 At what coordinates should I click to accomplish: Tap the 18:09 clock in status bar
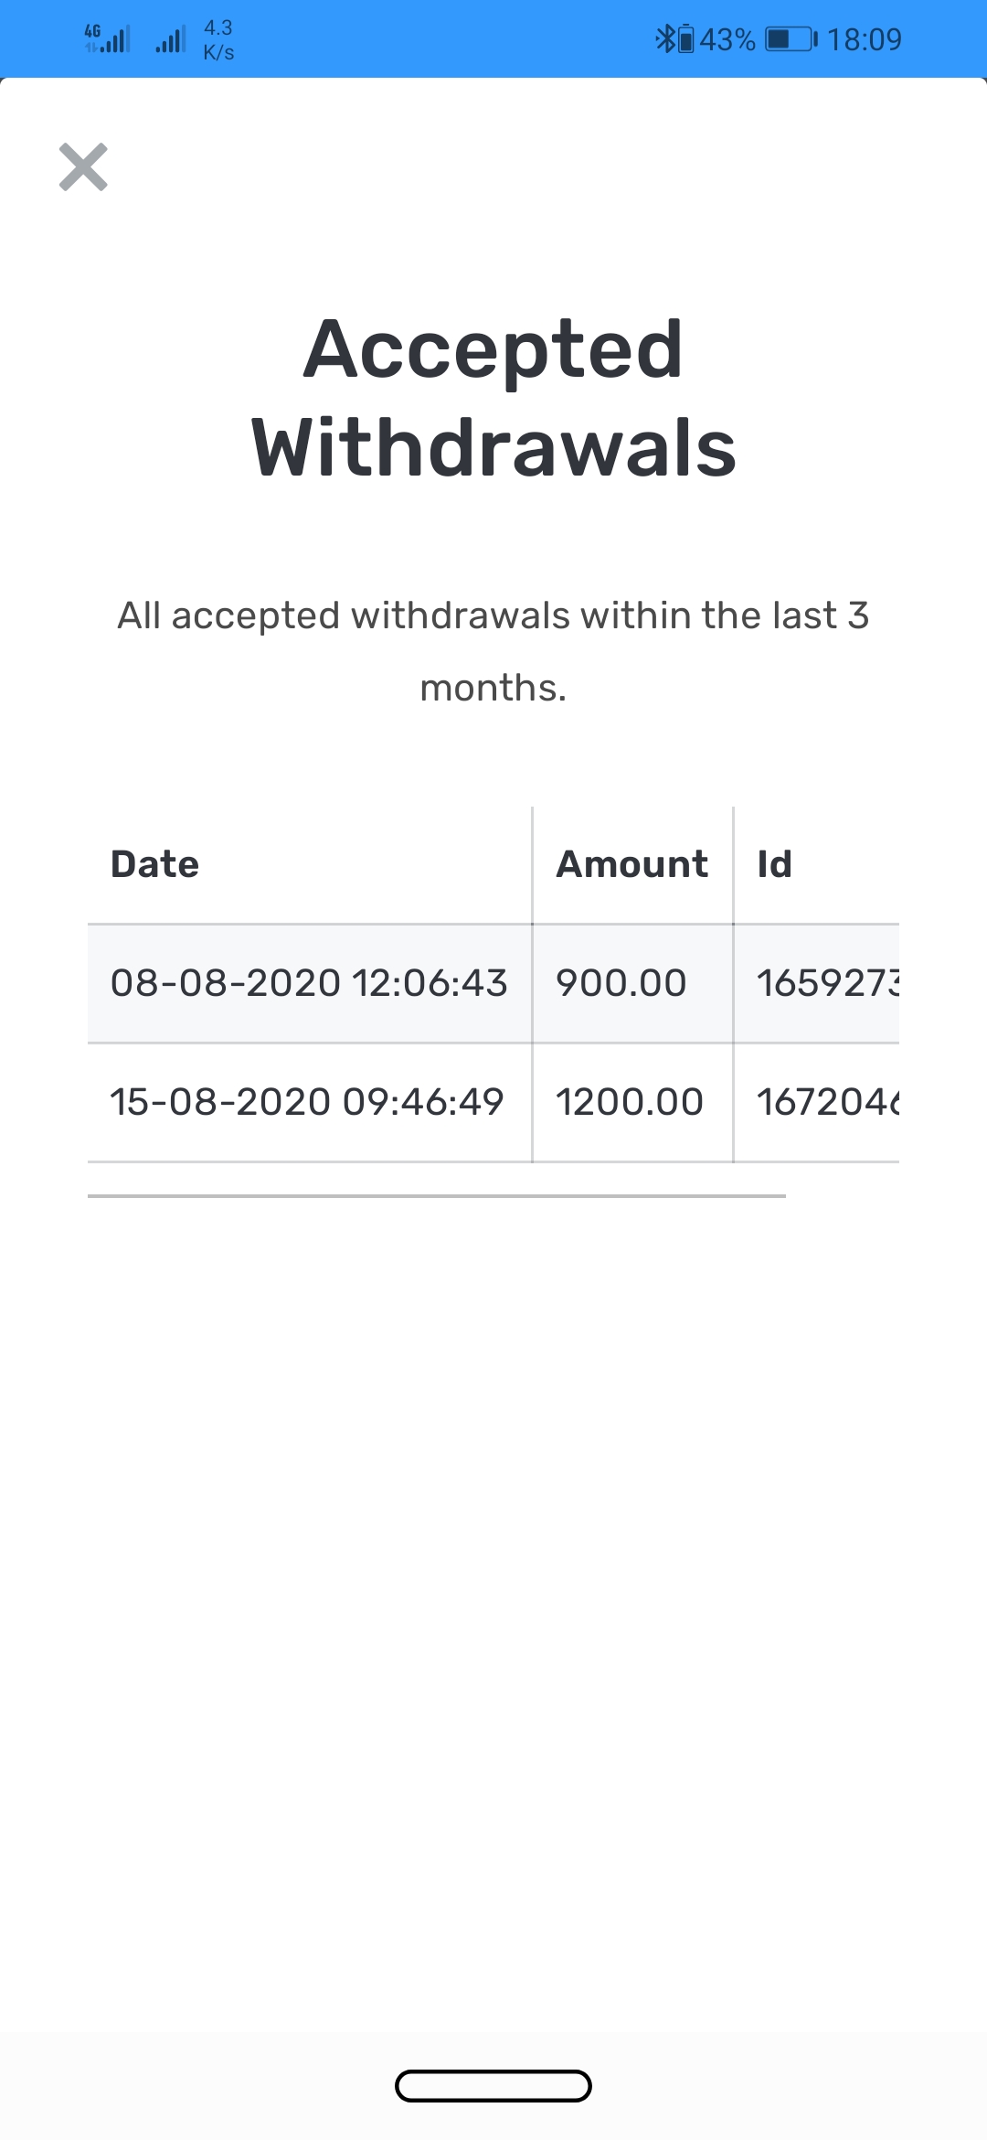click(864, 39)
